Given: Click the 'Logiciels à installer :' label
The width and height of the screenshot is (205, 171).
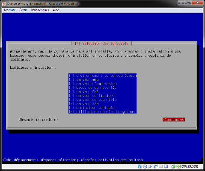Looking at the screenshot, I should [x=33, y=68].
